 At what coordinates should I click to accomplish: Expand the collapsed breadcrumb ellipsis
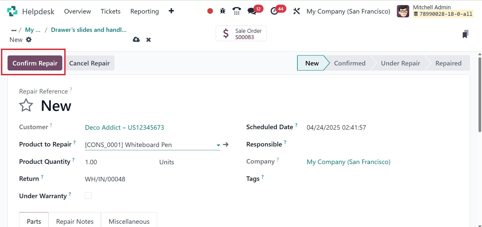14,30
